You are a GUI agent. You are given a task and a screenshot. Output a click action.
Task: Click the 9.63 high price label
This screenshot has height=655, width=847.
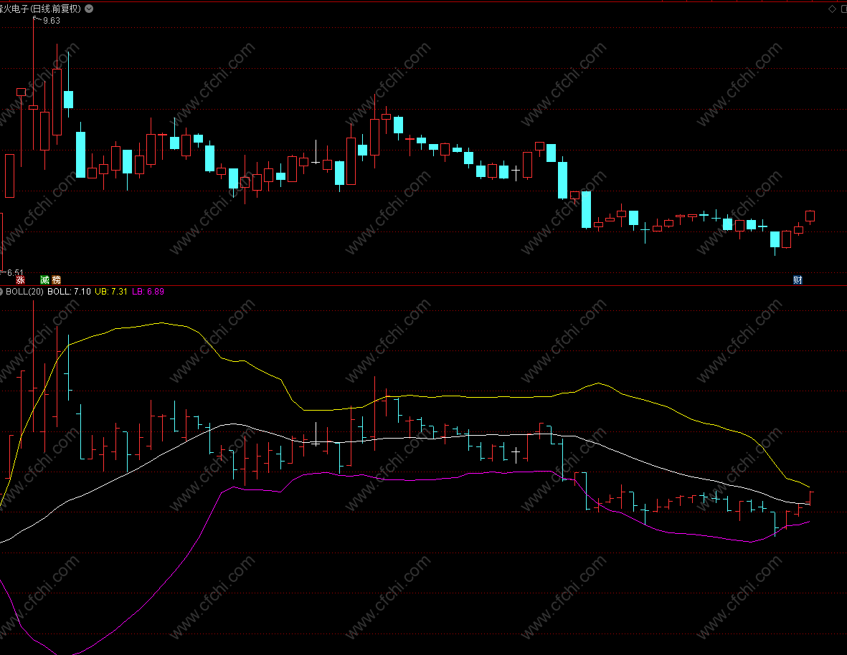[52, 21]
